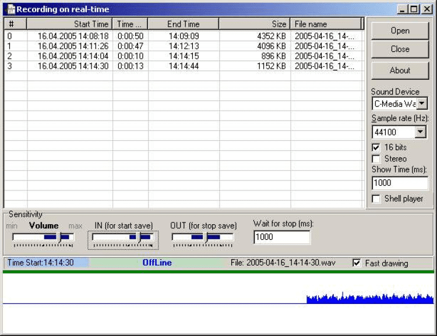Click size 1152 KB
The width and height of the screenshot is (437, 336).
272,66
